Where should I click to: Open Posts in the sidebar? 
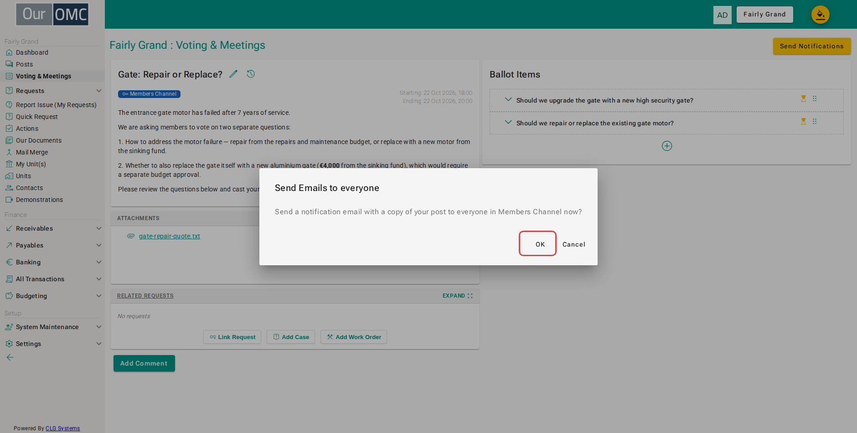24,64
